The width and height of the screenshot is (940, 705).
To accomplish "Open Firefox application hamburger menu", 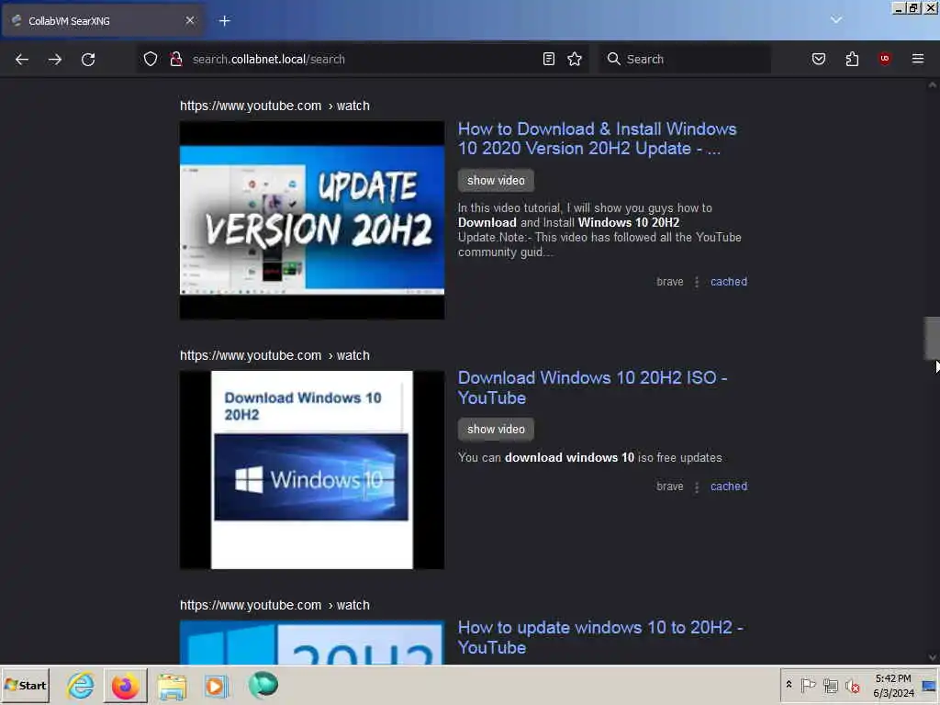I will [x=918, y=59].
